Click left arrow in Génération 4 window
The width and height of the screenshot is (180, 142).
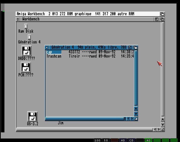[128, 118]
